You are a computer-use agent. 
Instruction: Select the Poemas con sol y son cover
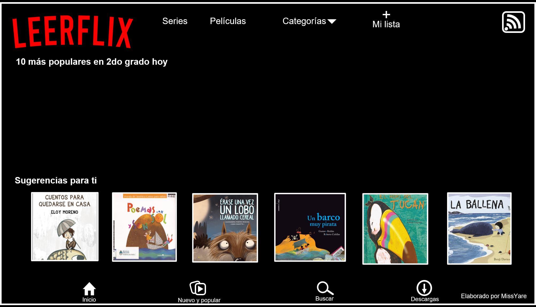(144, 227)
